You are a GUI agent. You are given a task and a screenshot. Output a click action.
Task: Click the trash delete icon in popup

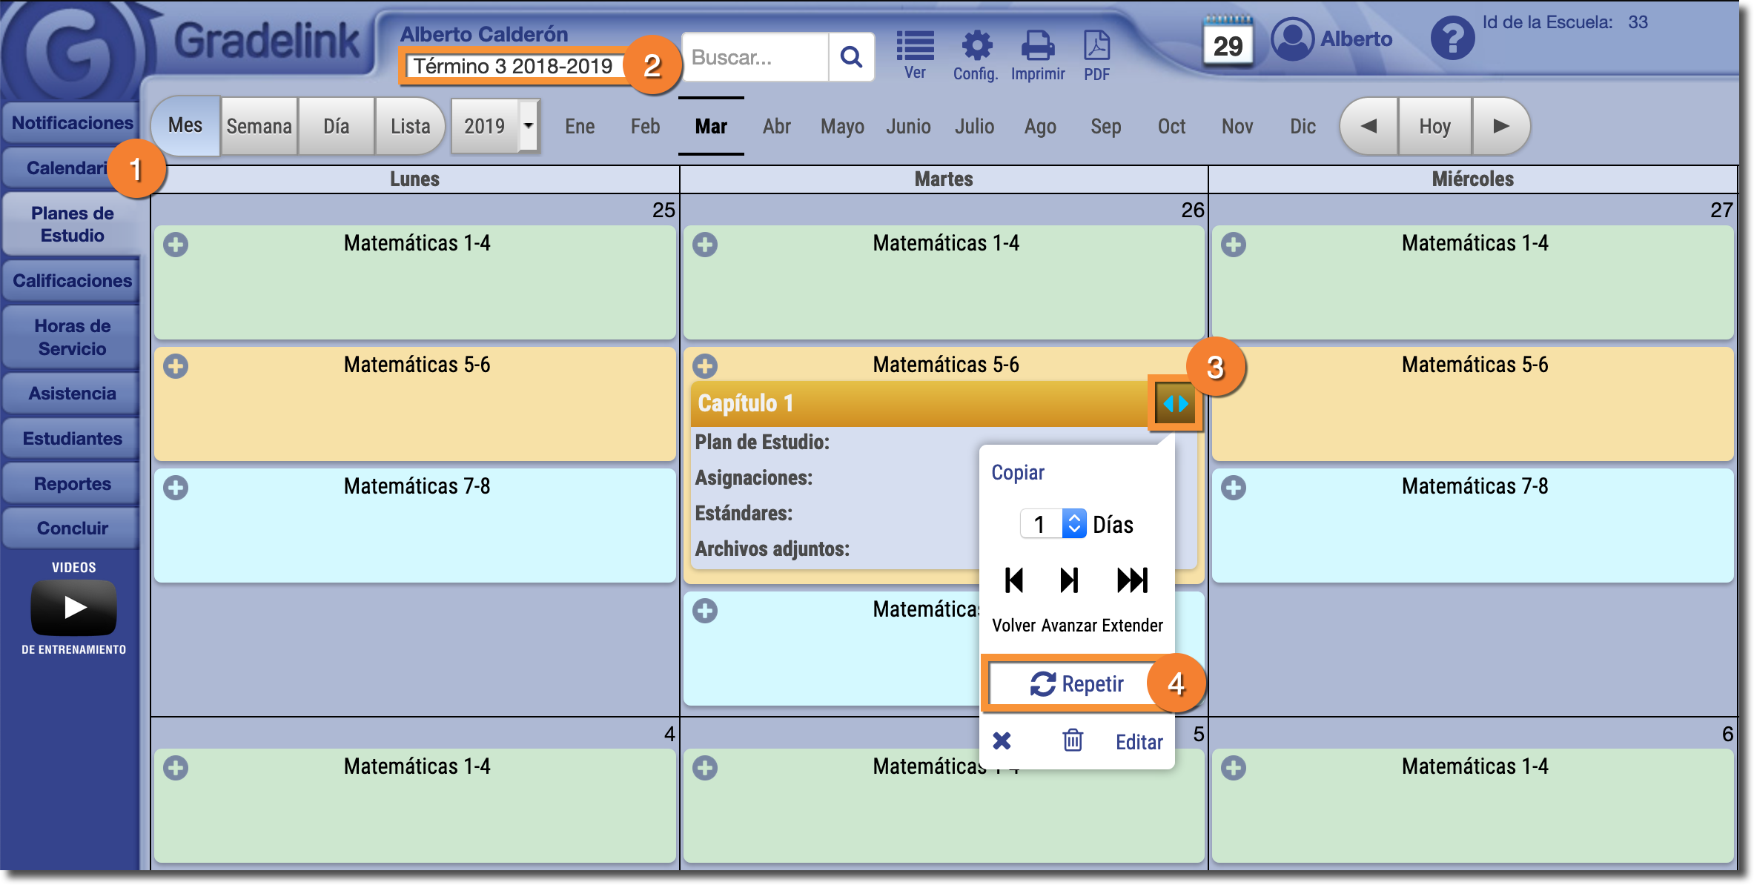(1072, 740)
